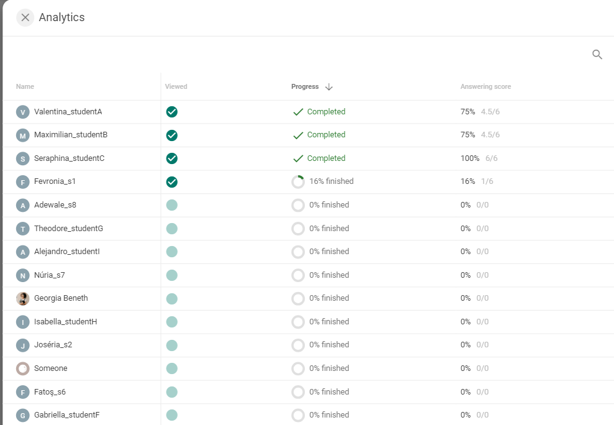Viewport: 614px width, 425px height.
Task: Click Fevronia_s1's viewed checkmark
Action: [x=172, y=182]
